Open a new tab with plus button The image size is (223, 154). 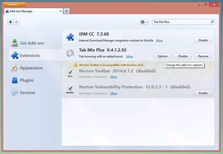pyautogui.click(x=67, y=11)
